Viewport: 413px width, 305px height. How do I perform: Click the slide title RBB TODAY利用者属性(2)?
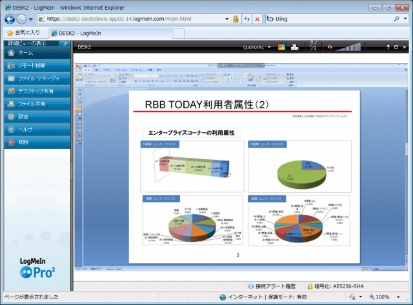(206, 104)
